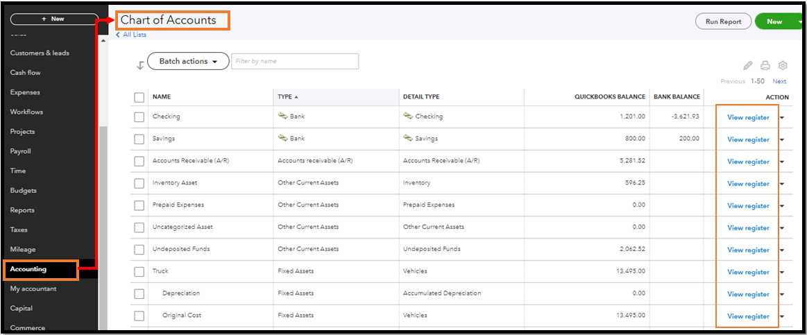Open Customers & leads in sidebar
Screen dimensions: 807x335
(40, 53)
